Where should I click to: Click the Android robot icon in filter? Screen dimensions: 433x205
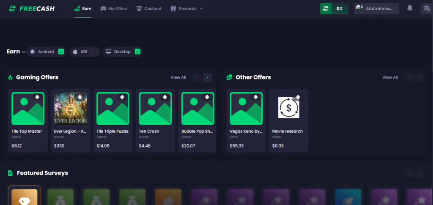pyautogui.click(x=33, y=52)
